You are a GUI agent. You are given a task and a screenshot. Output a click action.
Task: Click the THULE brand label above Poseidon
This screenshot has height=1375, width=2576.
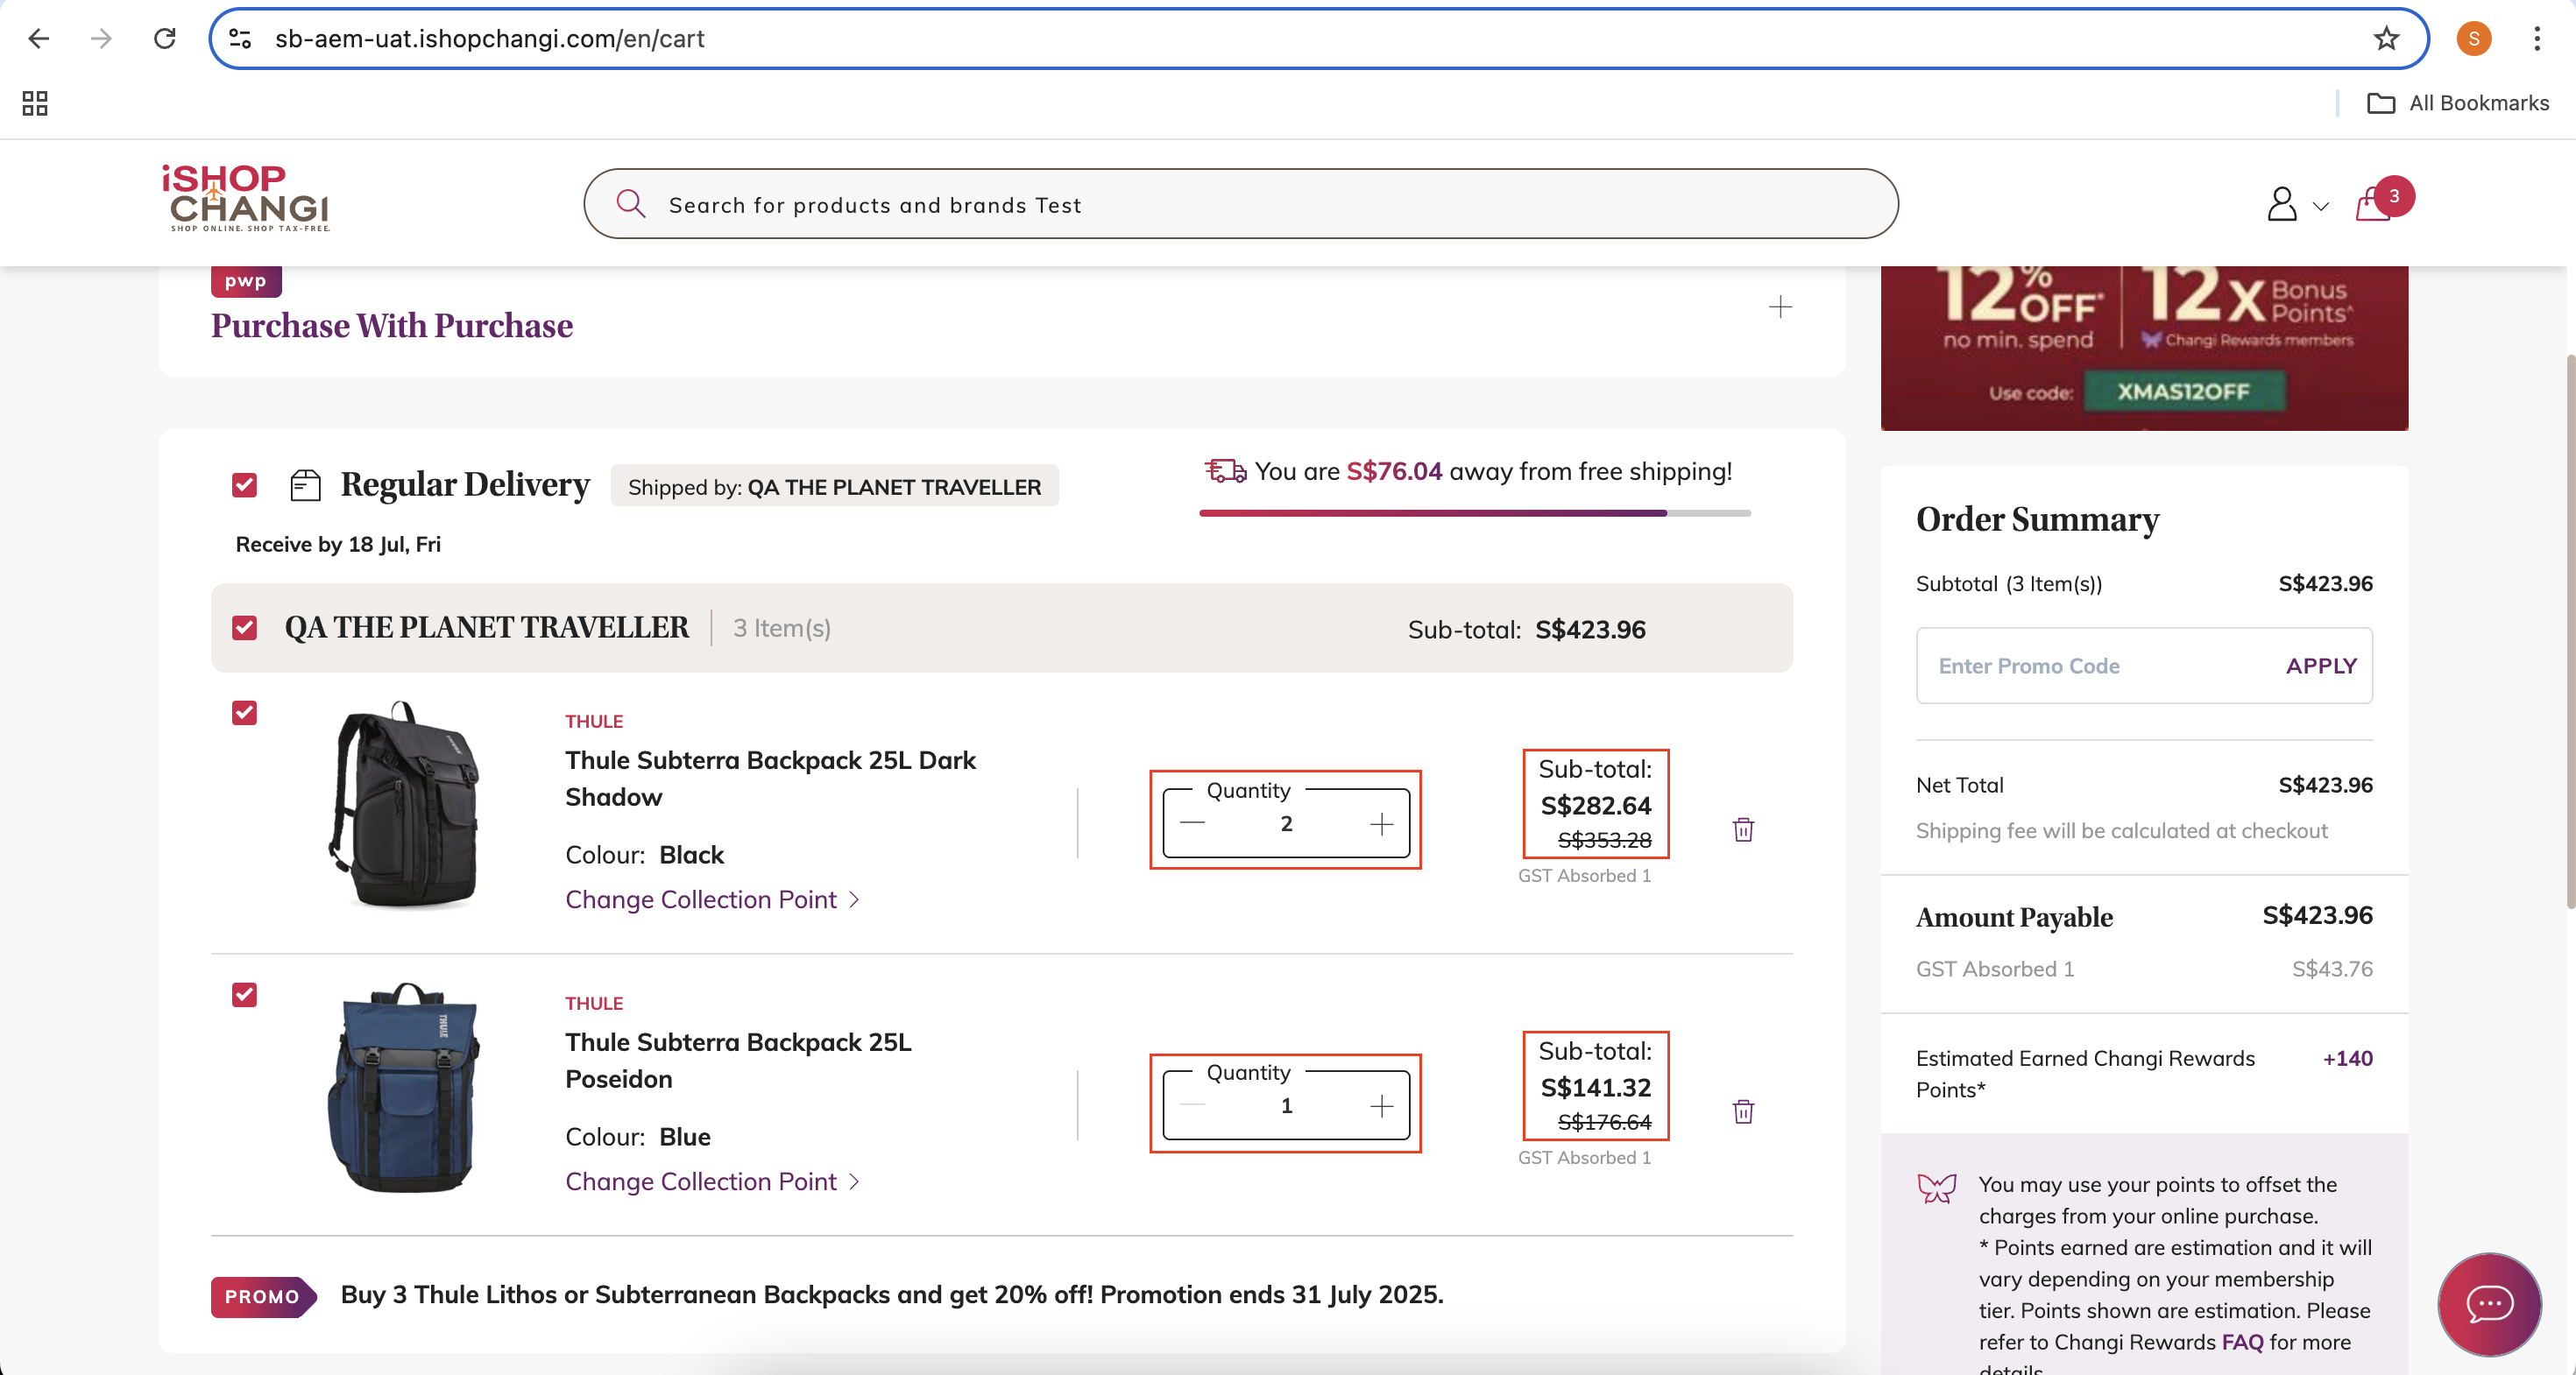(x=594, y=1004)
